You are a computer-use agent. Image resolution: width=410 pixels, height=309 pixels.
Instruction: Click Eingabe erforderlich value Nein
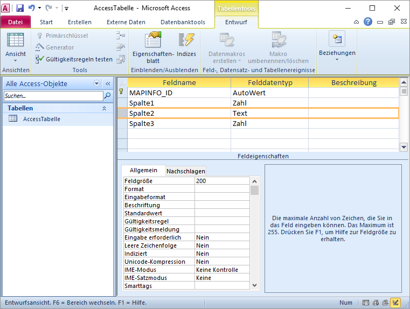[x=222, y=237]
